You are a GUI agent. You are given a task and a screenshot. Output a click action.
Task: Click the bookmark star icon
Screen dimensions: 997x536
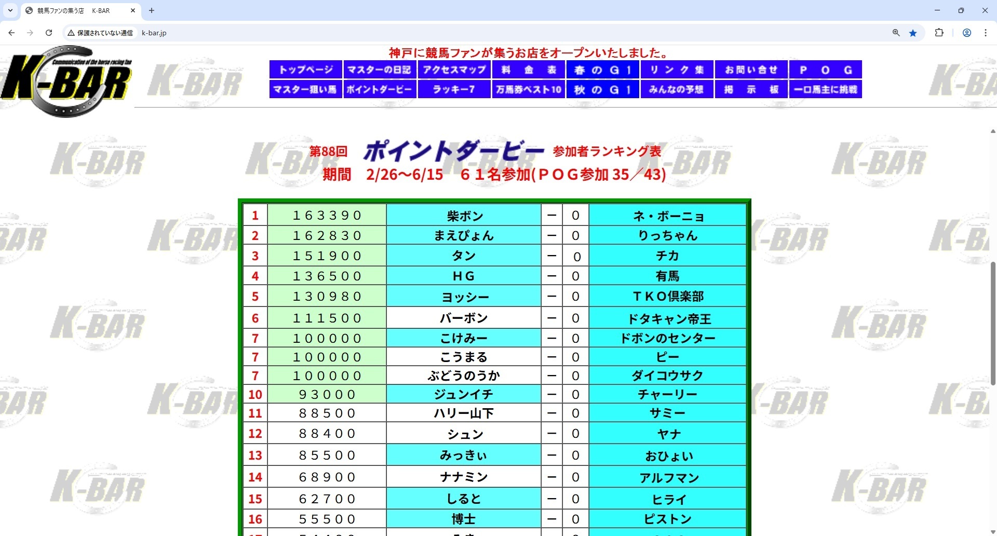(x=913, y=33)
